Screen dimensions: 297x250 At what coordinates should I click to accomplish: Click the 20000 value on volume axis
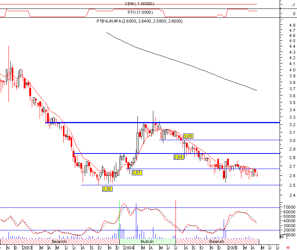[x=289, y=230]
